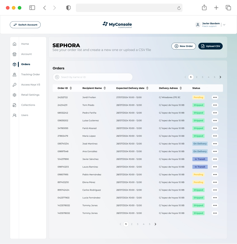Click the Access Keys V3 key icon

coord(15,85)
